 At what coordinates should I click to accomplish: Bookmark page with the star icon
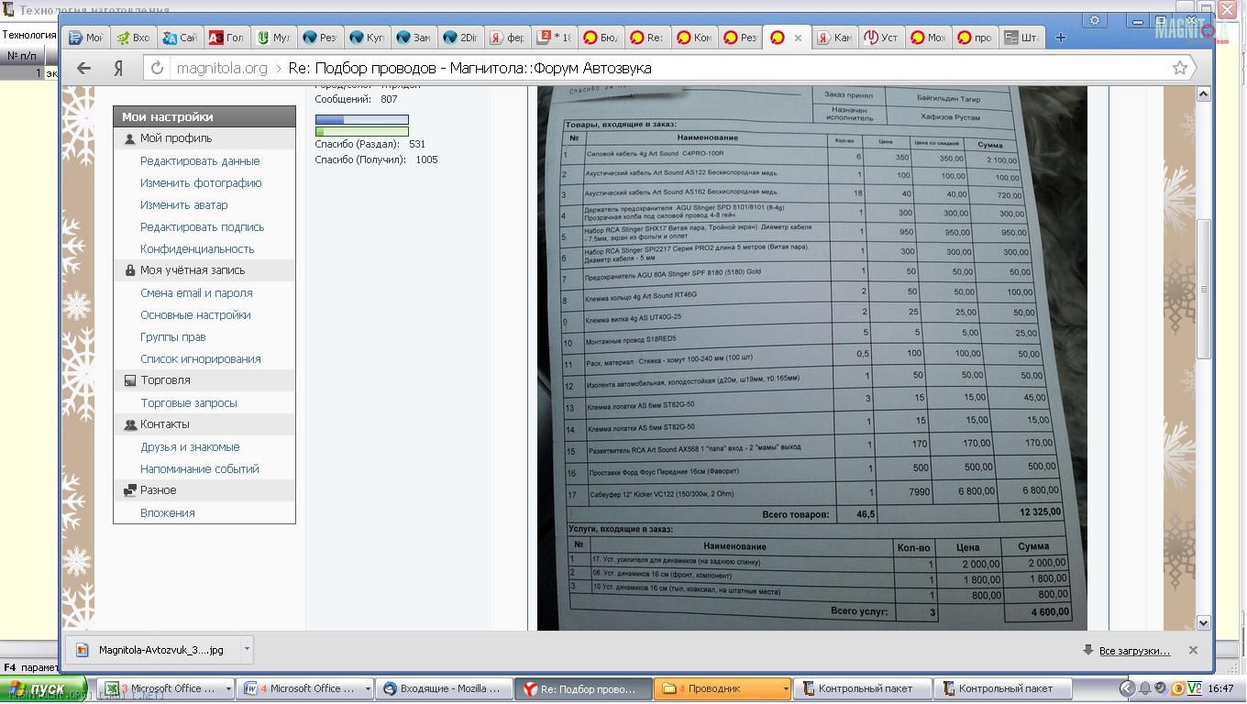[x=1180, y=68]
